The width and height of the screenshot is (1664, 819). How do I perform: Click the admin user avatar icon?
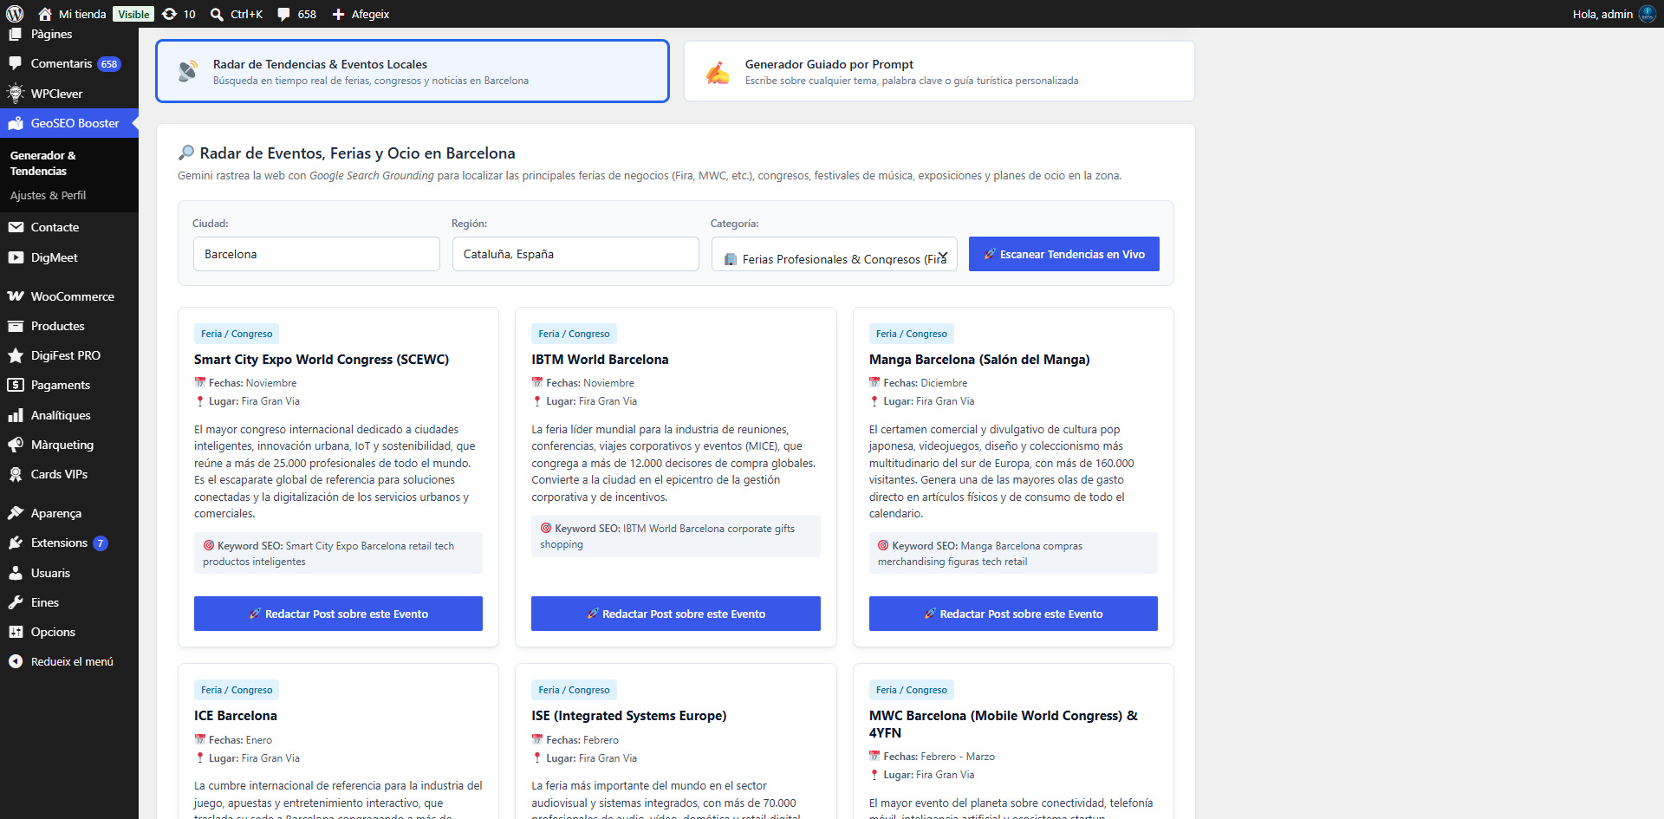1647,14
